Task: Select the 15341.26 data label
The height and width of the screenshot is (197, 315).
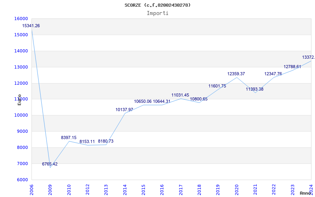Action: click(x=31, y=26)
